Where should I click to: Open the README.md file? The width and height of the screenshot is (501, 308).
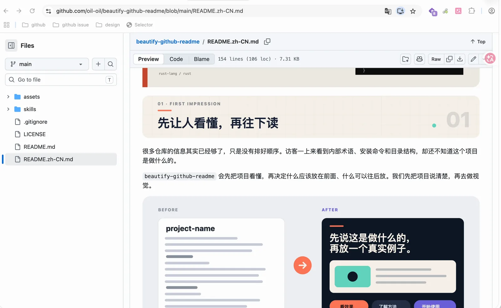[39, 147]
